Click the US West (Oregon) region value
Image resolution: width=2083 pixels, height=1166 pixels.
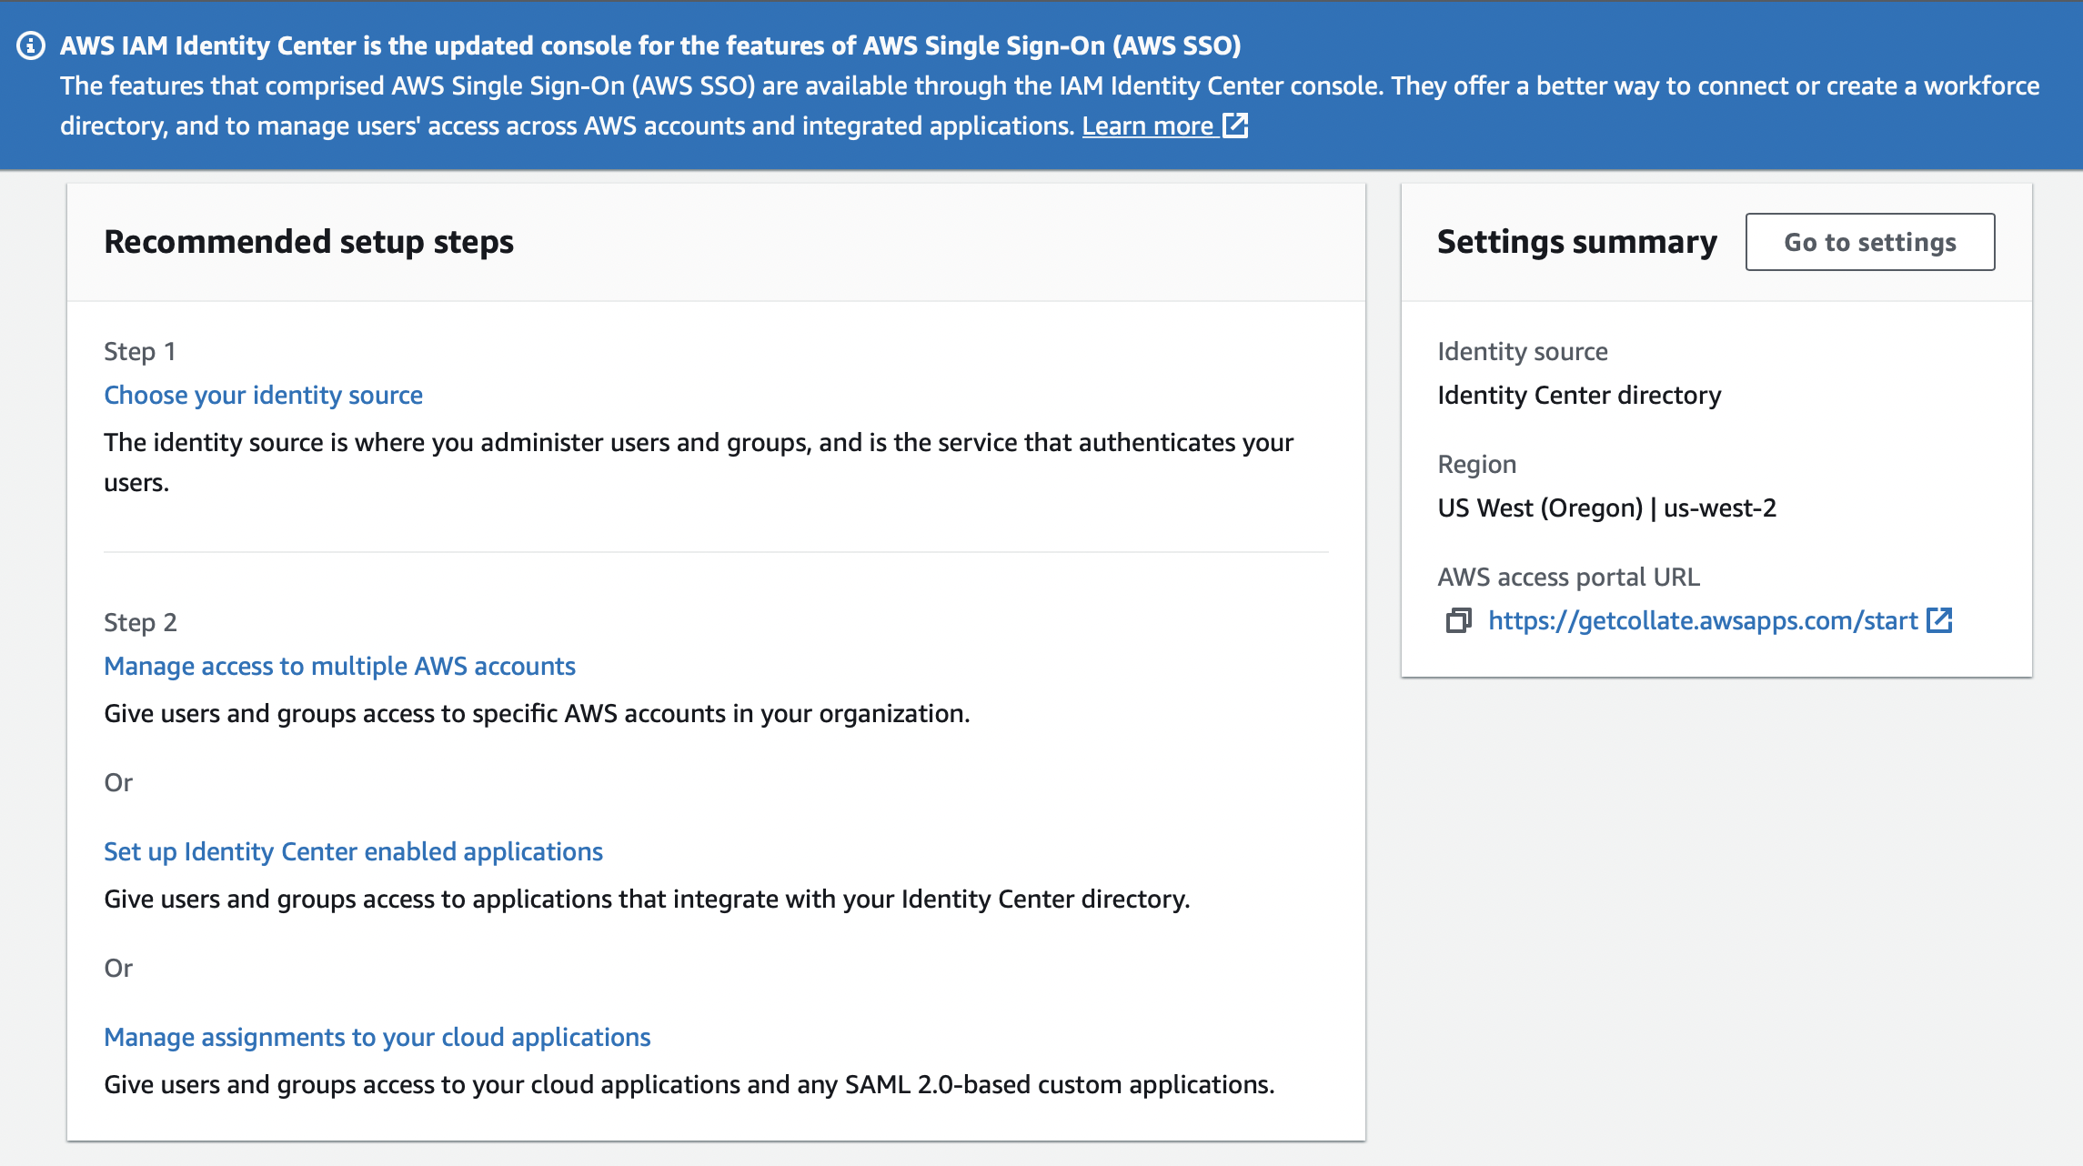point(1606,508)
